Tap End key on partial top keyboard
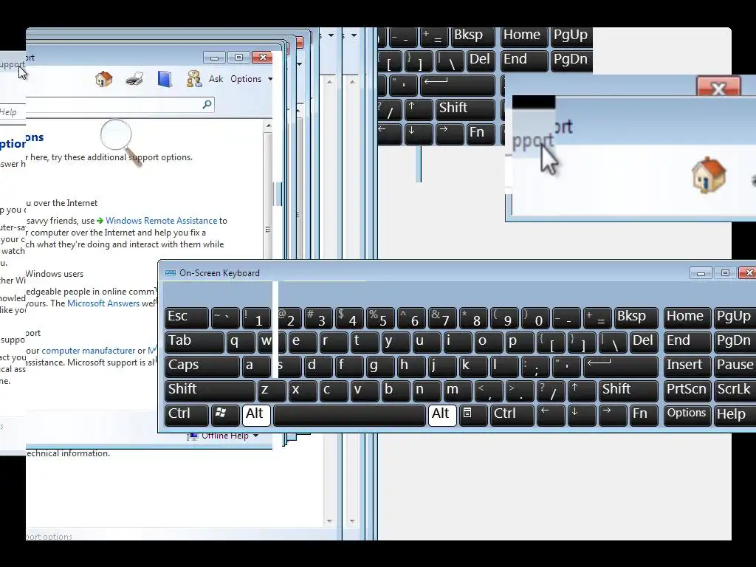 pos(524,61)
